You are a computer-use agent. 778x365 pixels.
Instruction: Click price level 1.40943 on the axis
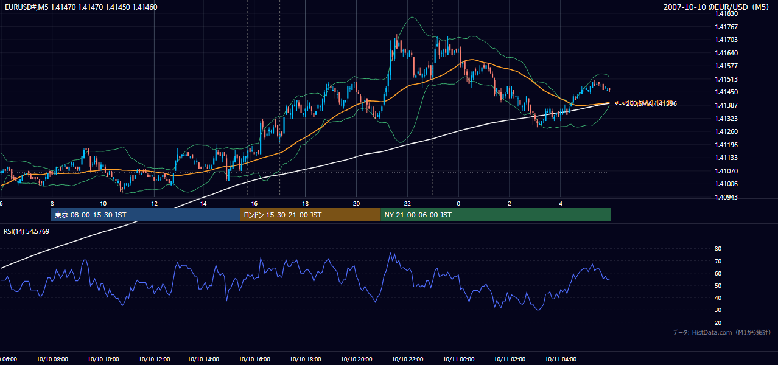pyautogui.click(x=726, y=197)
